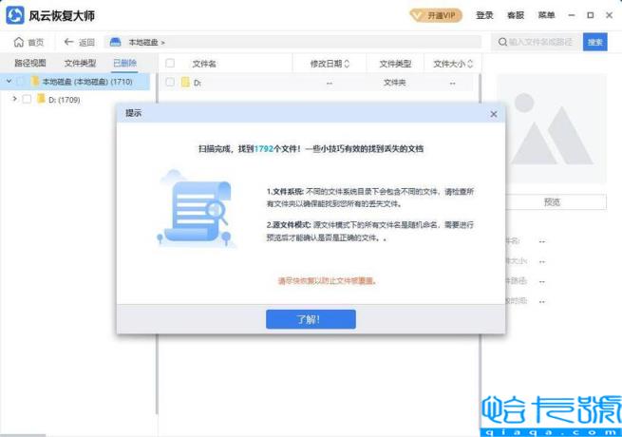The image size is (622, 437).
Task: Click the 了解! confirmation button
Action: point(311,319)
